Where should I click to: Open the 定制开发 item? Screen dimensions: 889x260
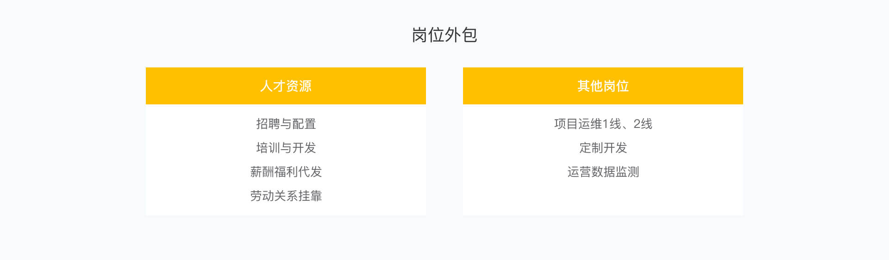coord(603,148)
